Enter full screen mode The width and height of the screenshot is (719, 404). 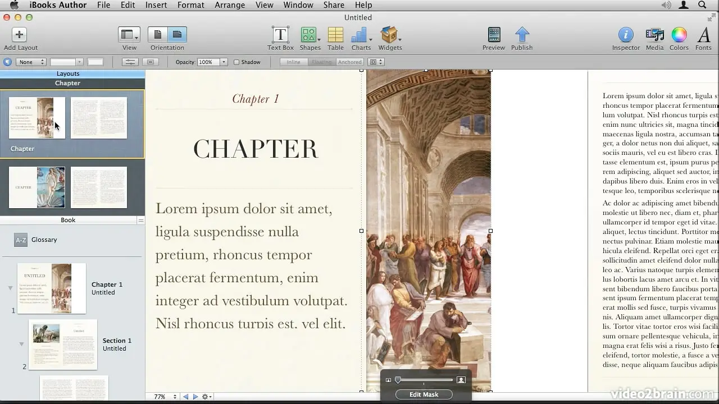pyautogui.click(x=711, y=18)
